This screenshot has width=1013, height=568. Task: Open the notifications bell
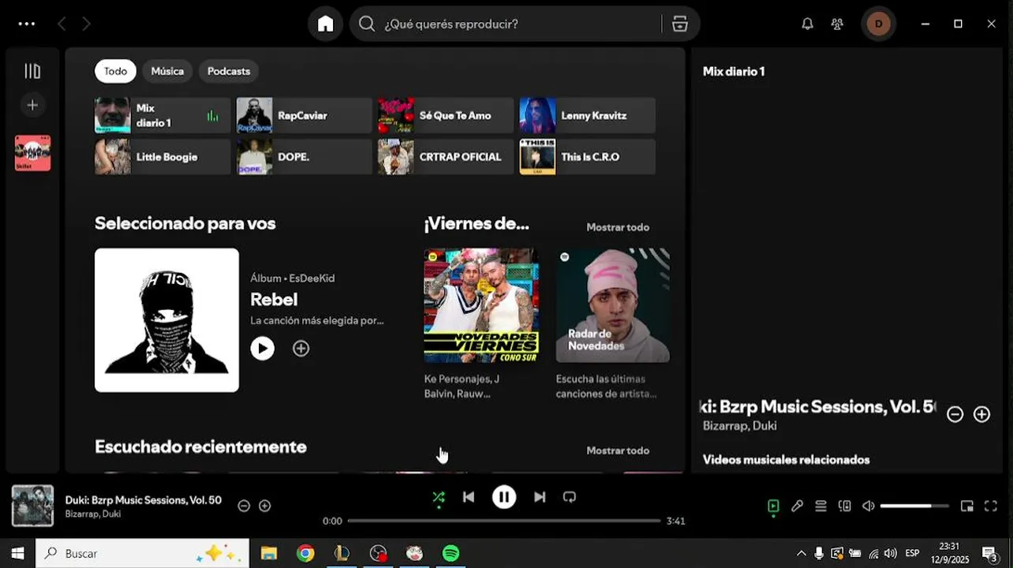807,24
